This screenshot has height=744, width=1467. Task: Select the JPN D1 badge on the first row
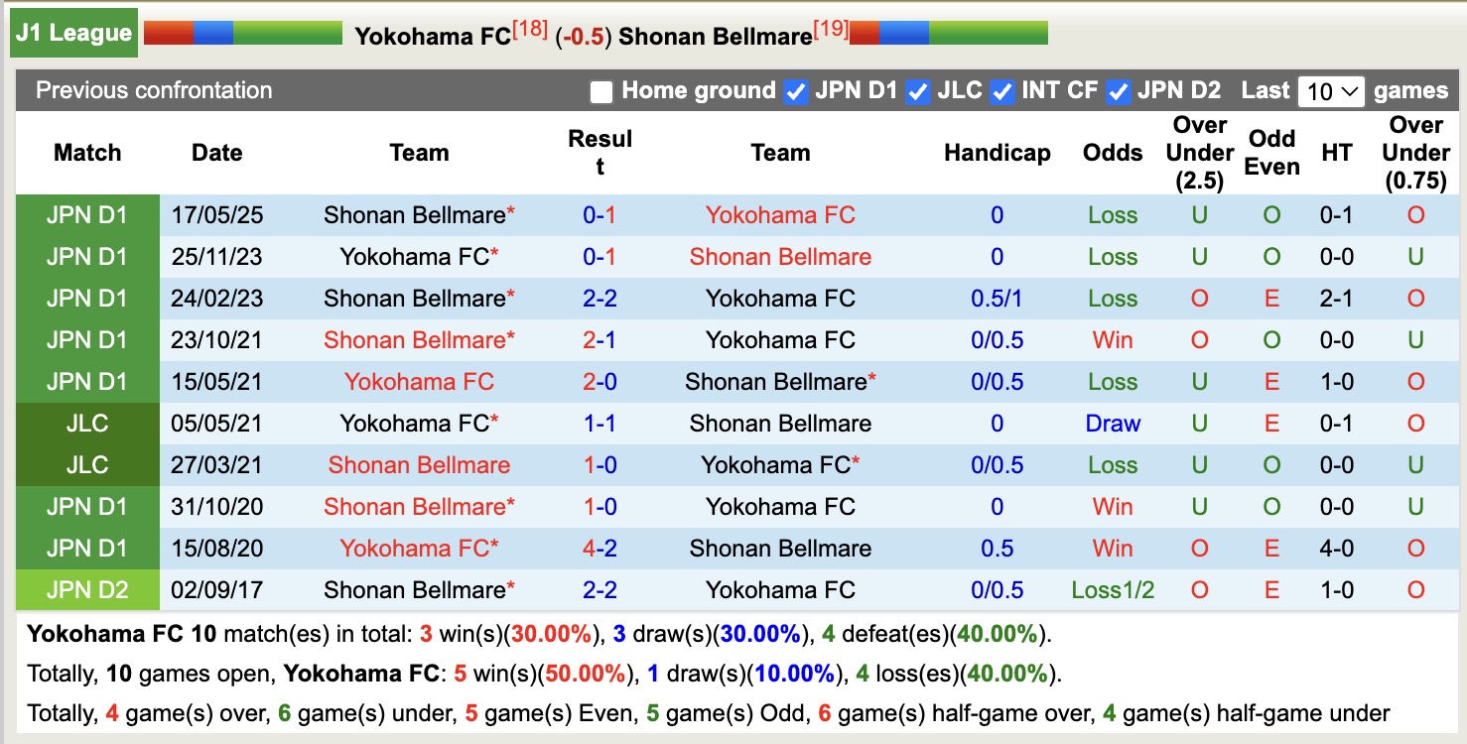pos(87,214)
